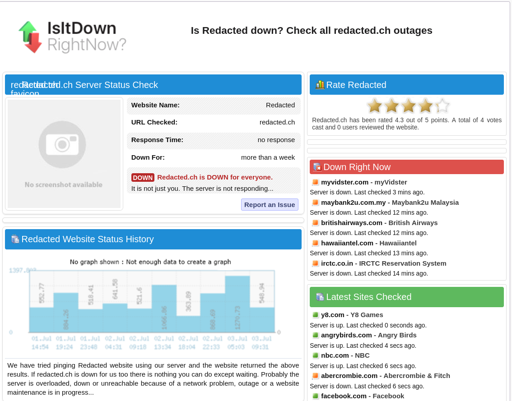Viewport: 512px width, 401px height.
Task: Open the myvidster.com link
Action: (344, 182)
